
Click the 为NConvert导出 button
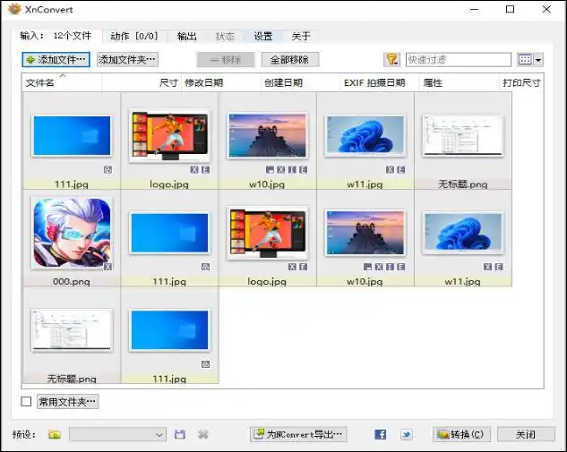coord(297,435)
